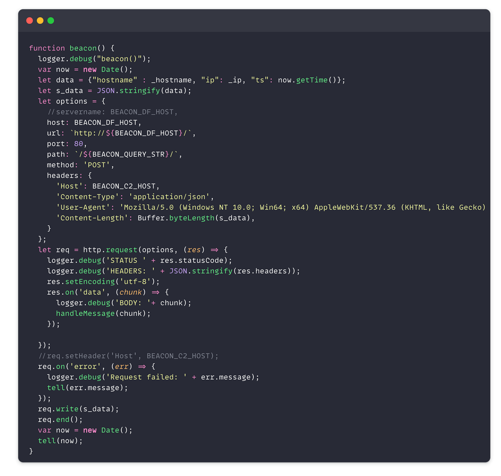Click the logger.debug 'STATUS ' line

tap(140, 261)
